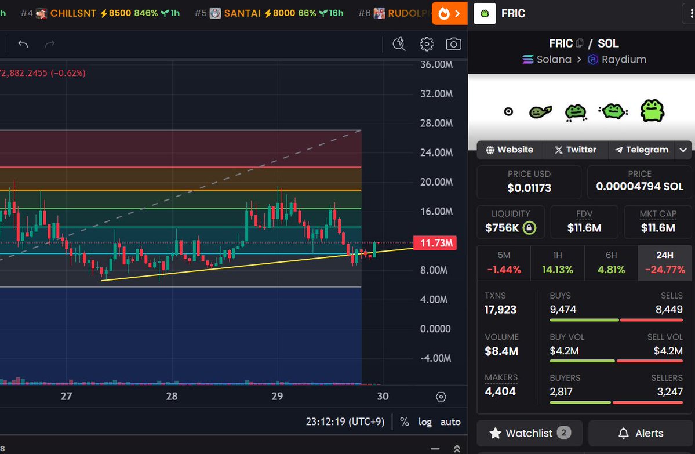This screenshot has width=695, height=454.
Task: Click the buy volume versus sell volume bar
Action: point(616,361)
